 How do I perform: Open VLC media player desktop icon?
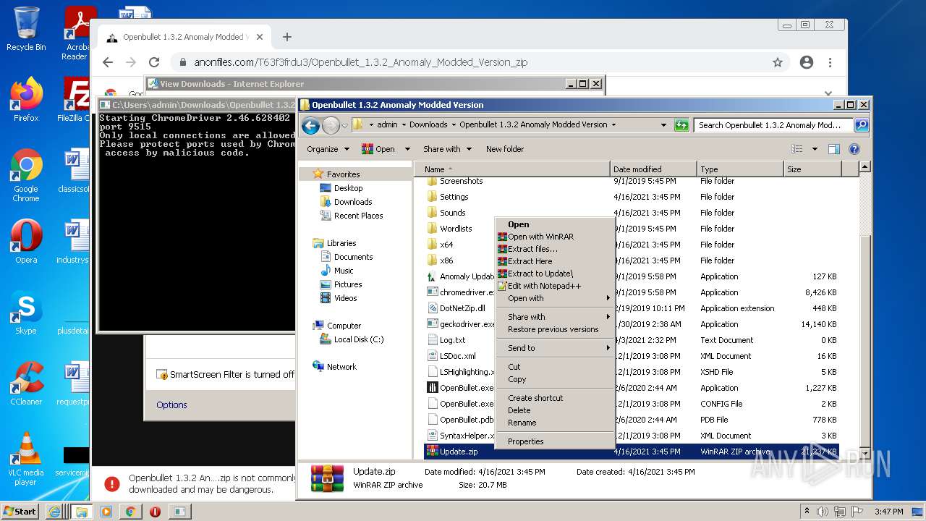click(26, 459)
